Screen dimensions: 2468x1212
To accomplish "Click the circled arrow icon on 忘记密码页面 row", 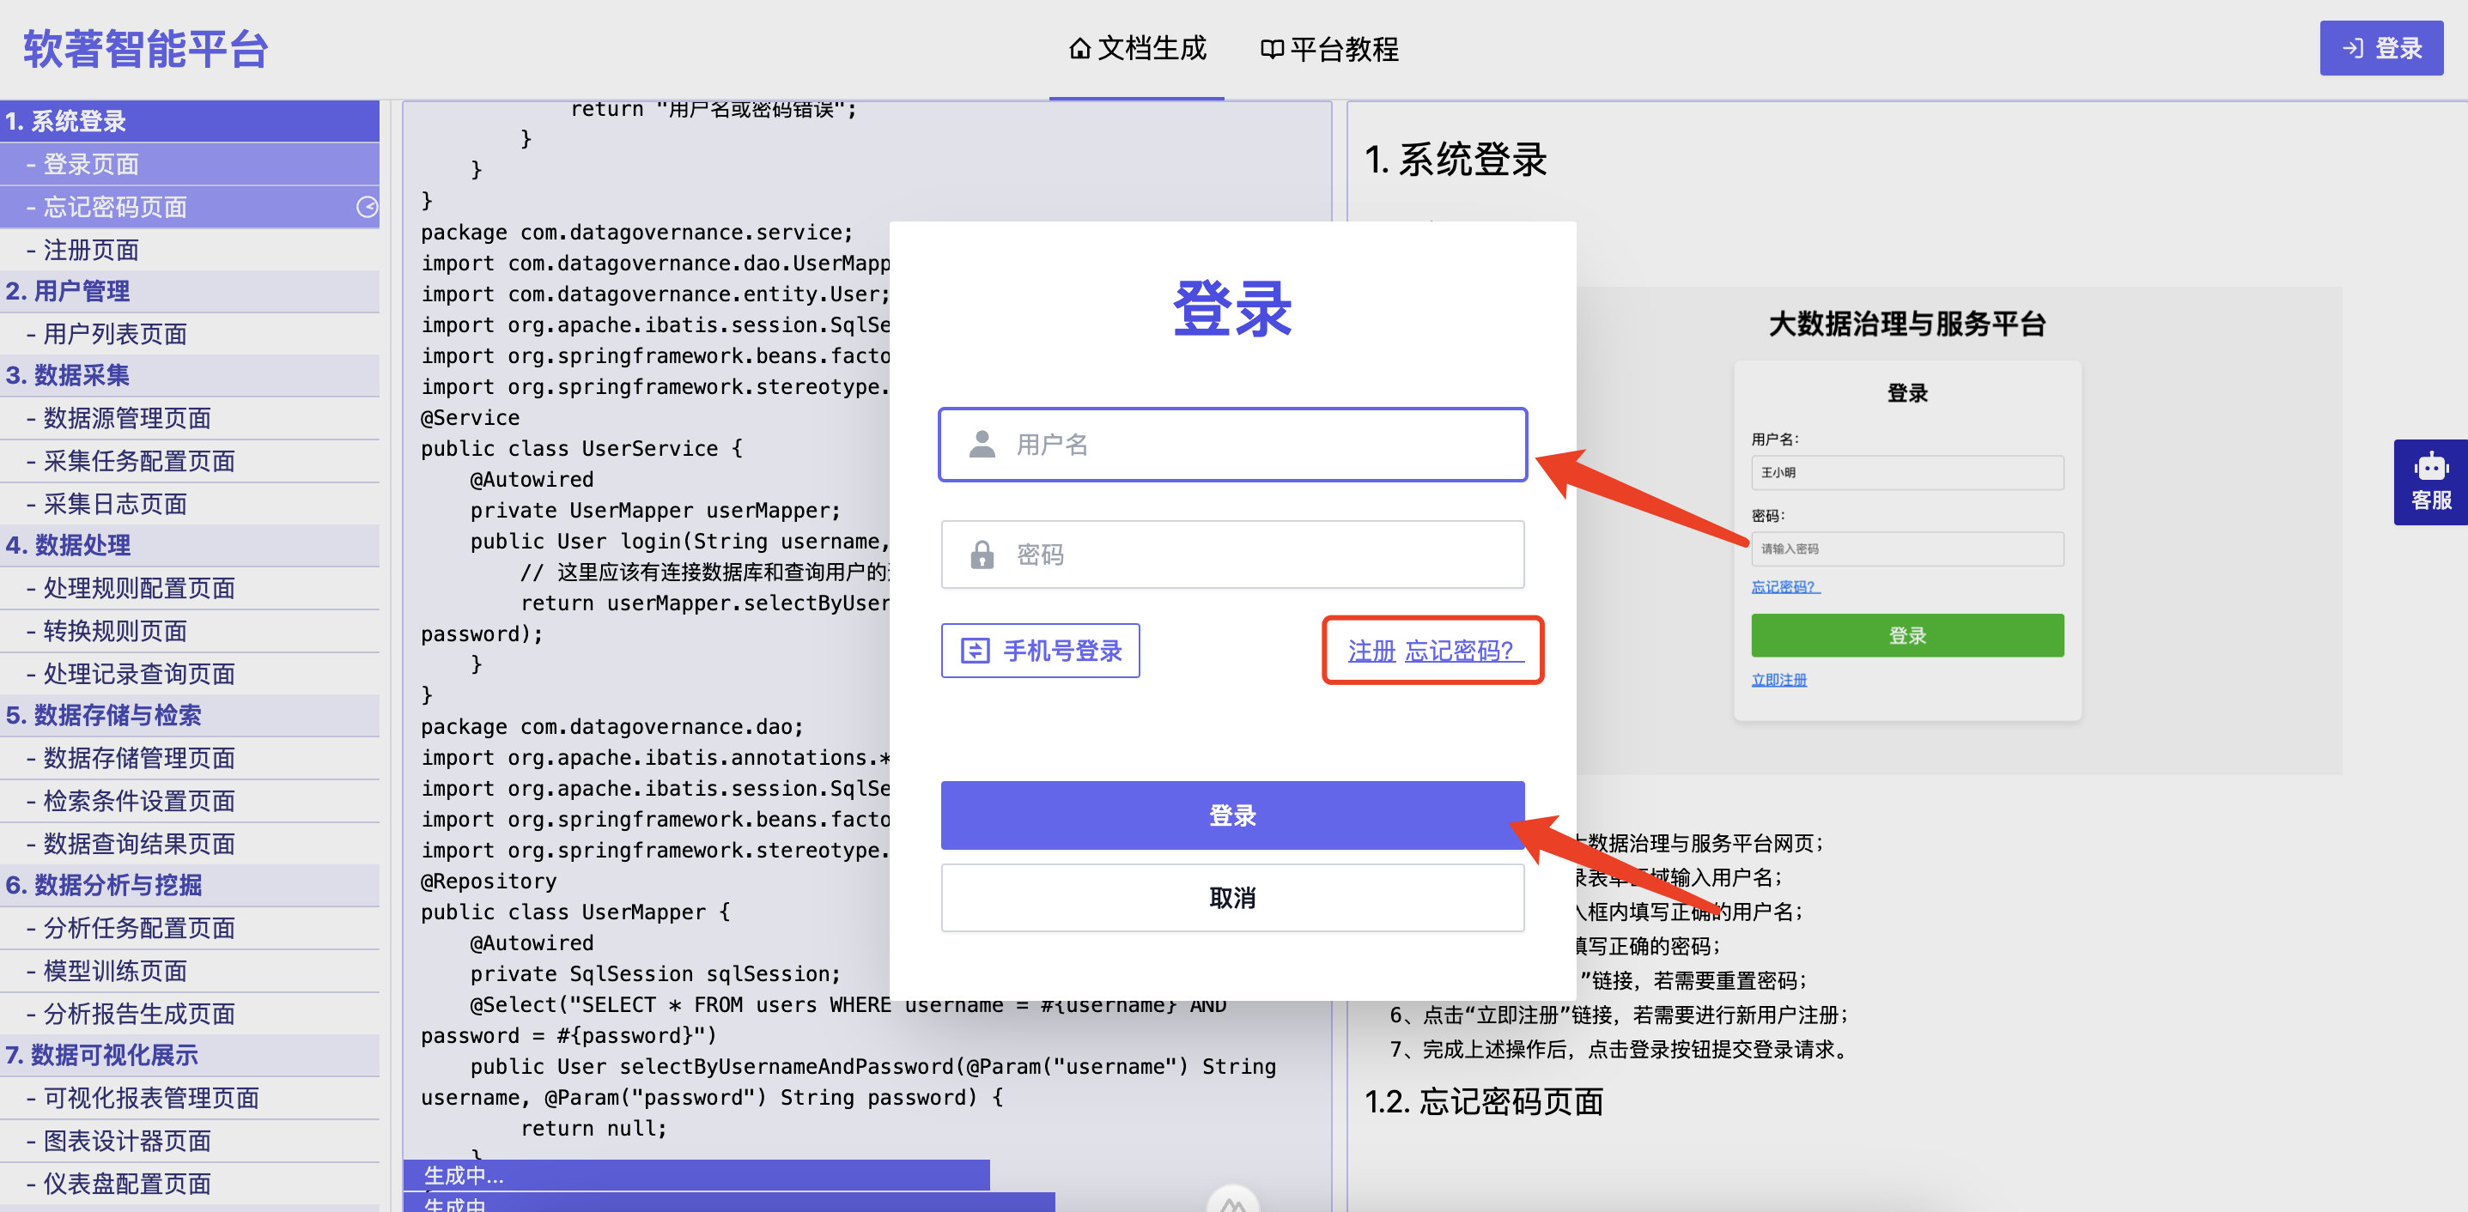I will click(x=367, y=207).
